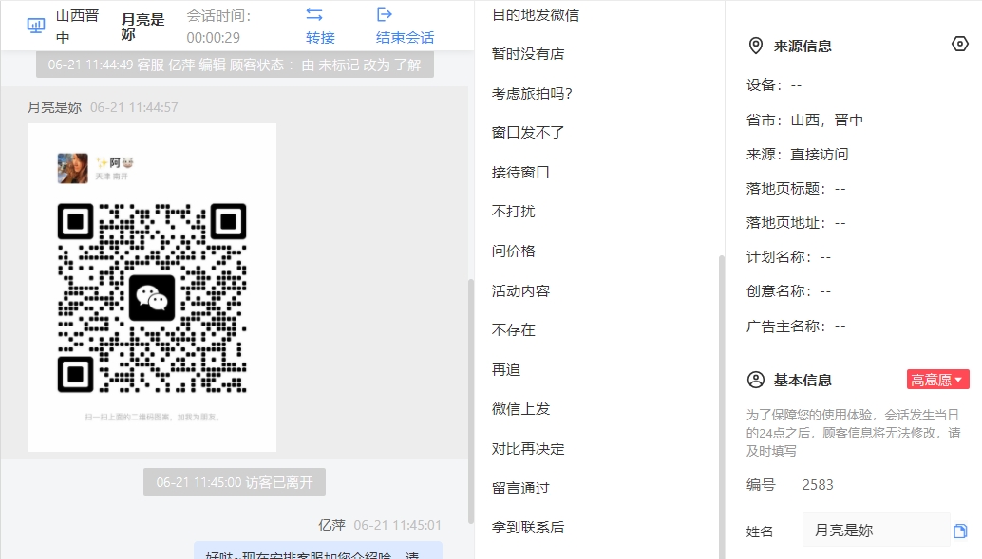Click the copy icon next to 姓名 field
This screenshot has height=559, width=982.
pyautogui.click(x=960, y=531)
